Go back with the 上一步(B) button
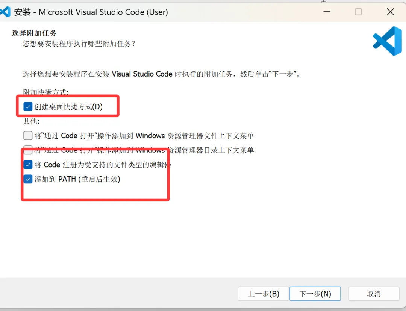This screenshot has height=311, width=406. tap(263, 294)
